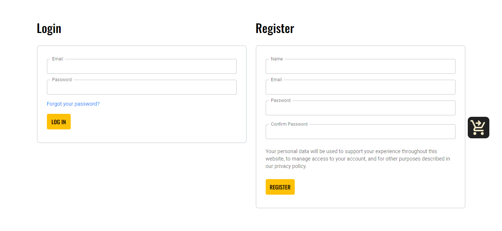Screen dimensions: 502x231
Task: Click the 'Email' label above the login field
Action: 57,59
